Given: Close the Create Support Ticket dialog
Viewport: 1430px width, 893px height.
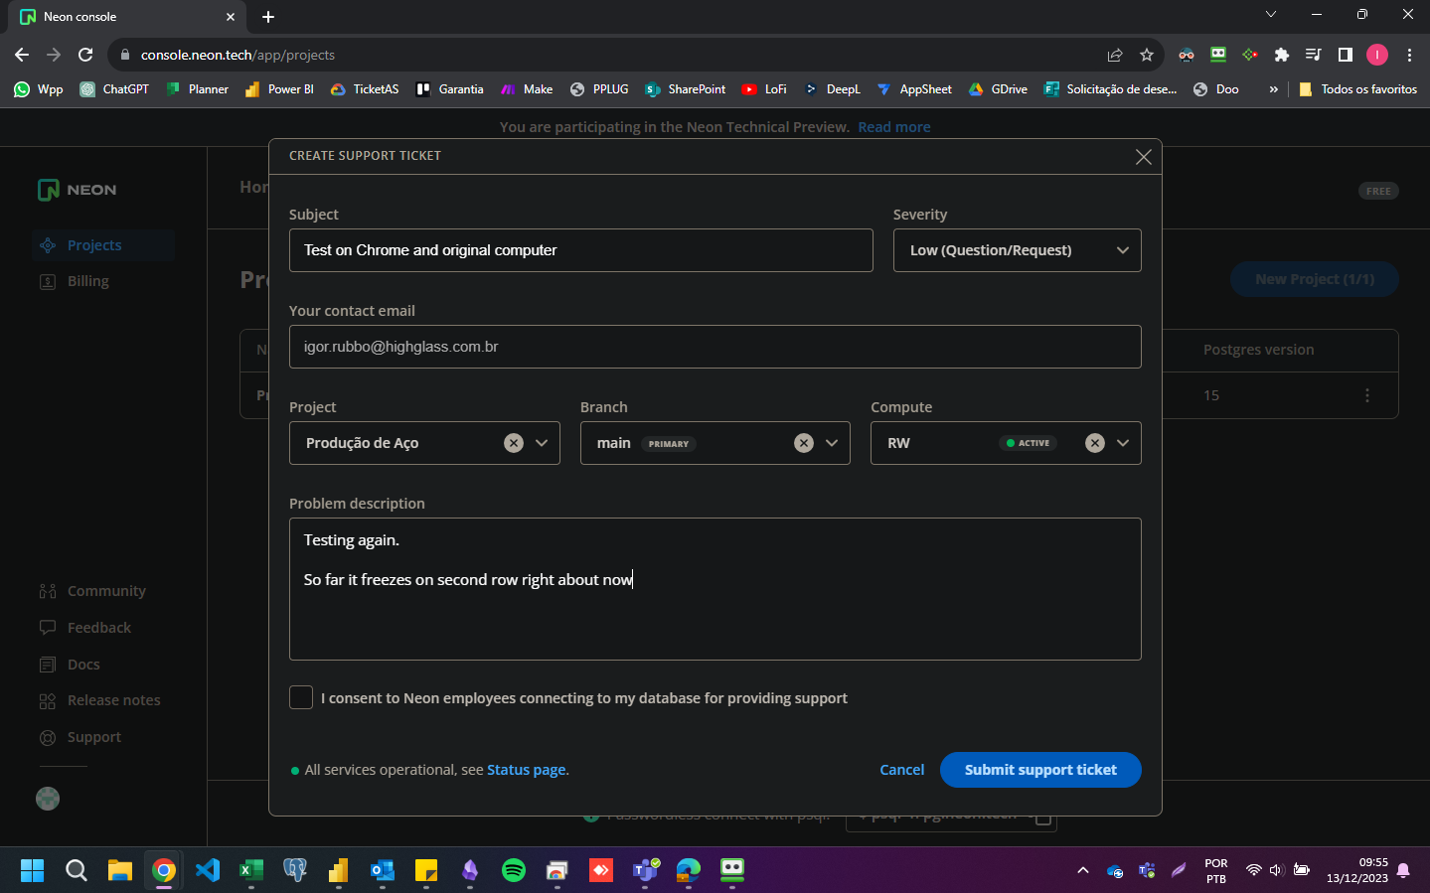Looking at the screenshot, I should [x=1144, y=157].
